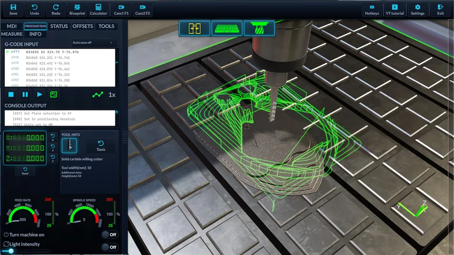The image size is (454, 255).
Task: Open the Hotkeys list
Action: tap(372, 9)
